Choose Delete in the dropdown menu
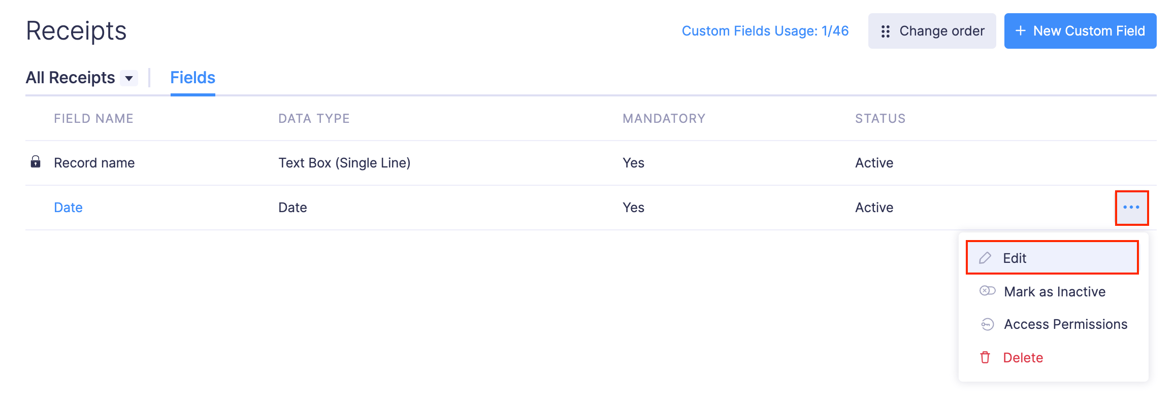 tap(1023, 358)
